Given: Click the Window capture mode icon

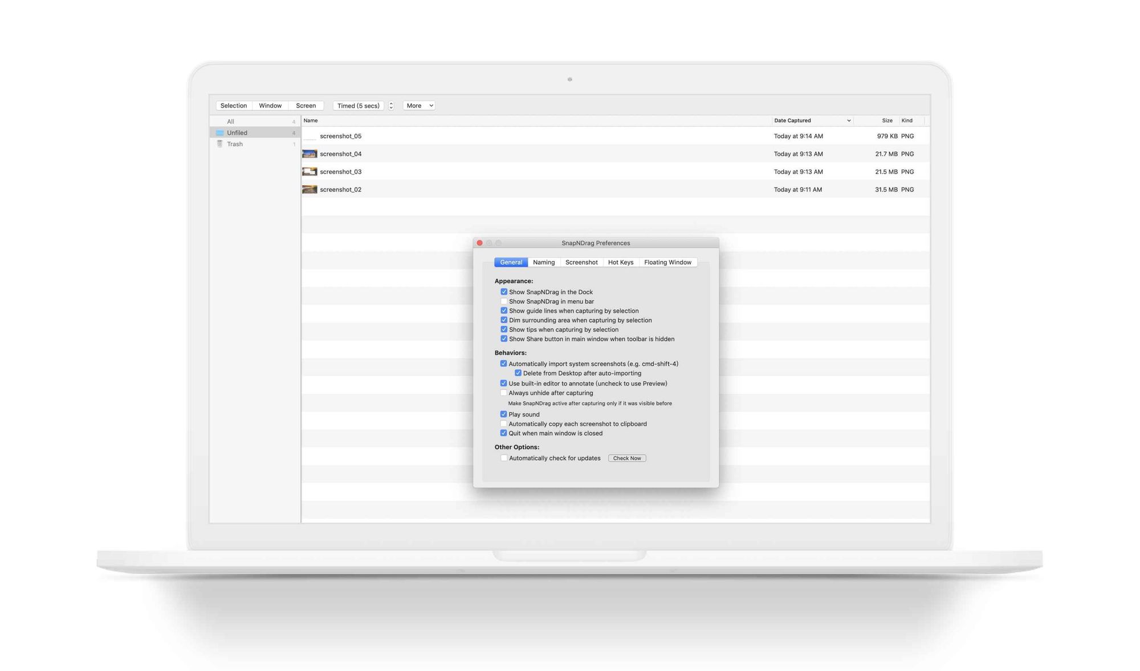Looking at the screenshot, I should (270, 105).
